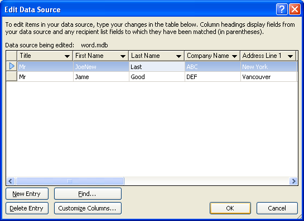The height and width of the screenshot is (221, 304).
Task: Select the Vancouver address cell
Action: [268, 77]
